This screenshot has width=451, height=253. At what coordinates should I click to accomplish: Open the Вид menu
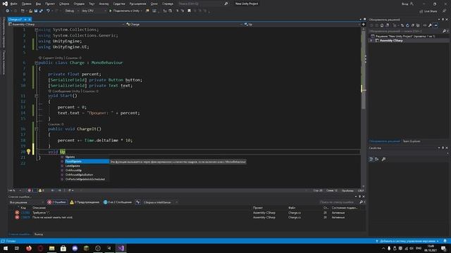[38, 4]
